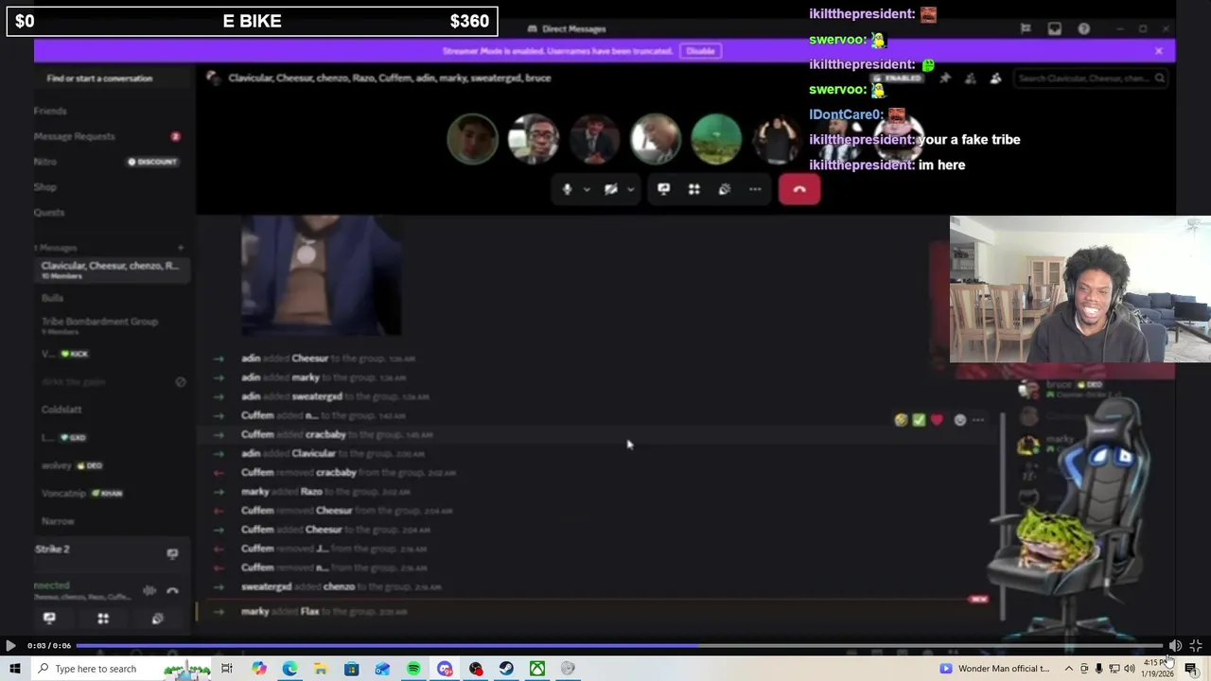Viewport: 1211px width, 681px height.
Task: Open microphone options dropdown arrow
Action: pos(587,189)
